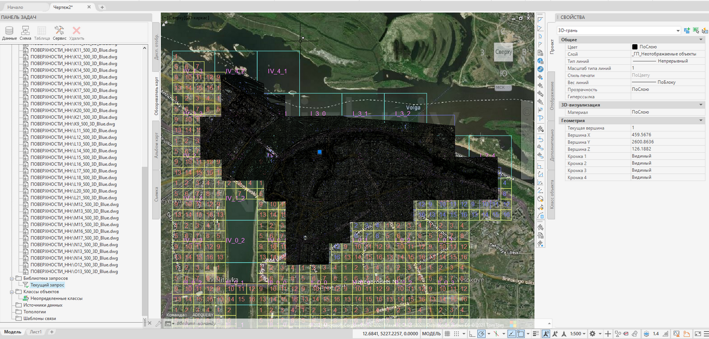Viewport: 709px width, 339px height.
Task: Open the Начало start tab
Action: pyautogui.click(x=15, y=8)
